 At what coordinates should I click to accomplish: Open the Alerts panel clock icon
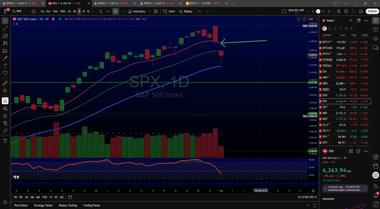point(376,29)
